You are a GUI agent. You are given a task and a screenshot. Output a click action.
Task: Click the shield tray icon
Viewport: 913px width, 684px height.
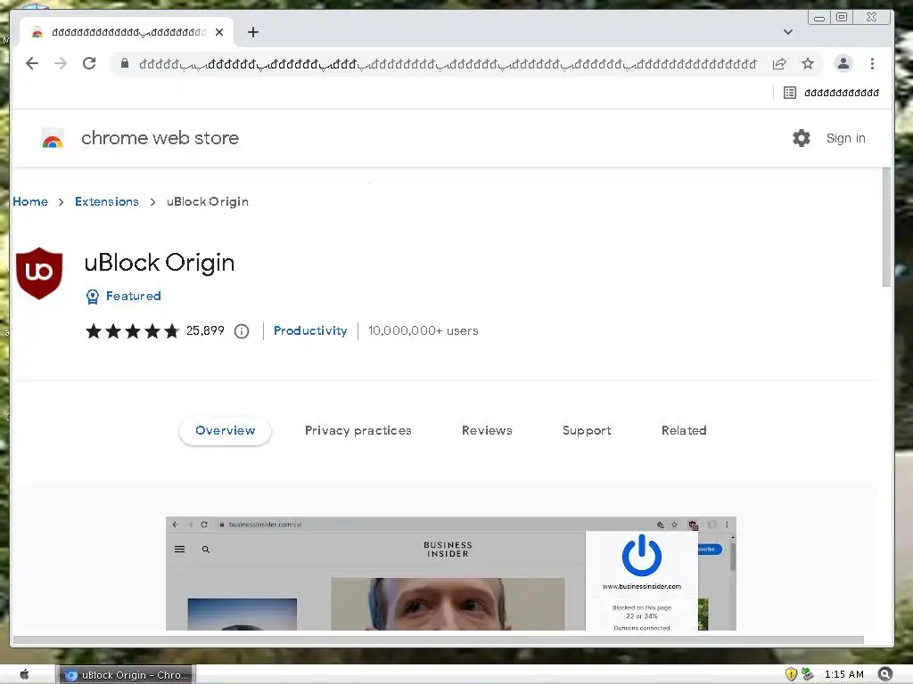(x=791, y=675)
